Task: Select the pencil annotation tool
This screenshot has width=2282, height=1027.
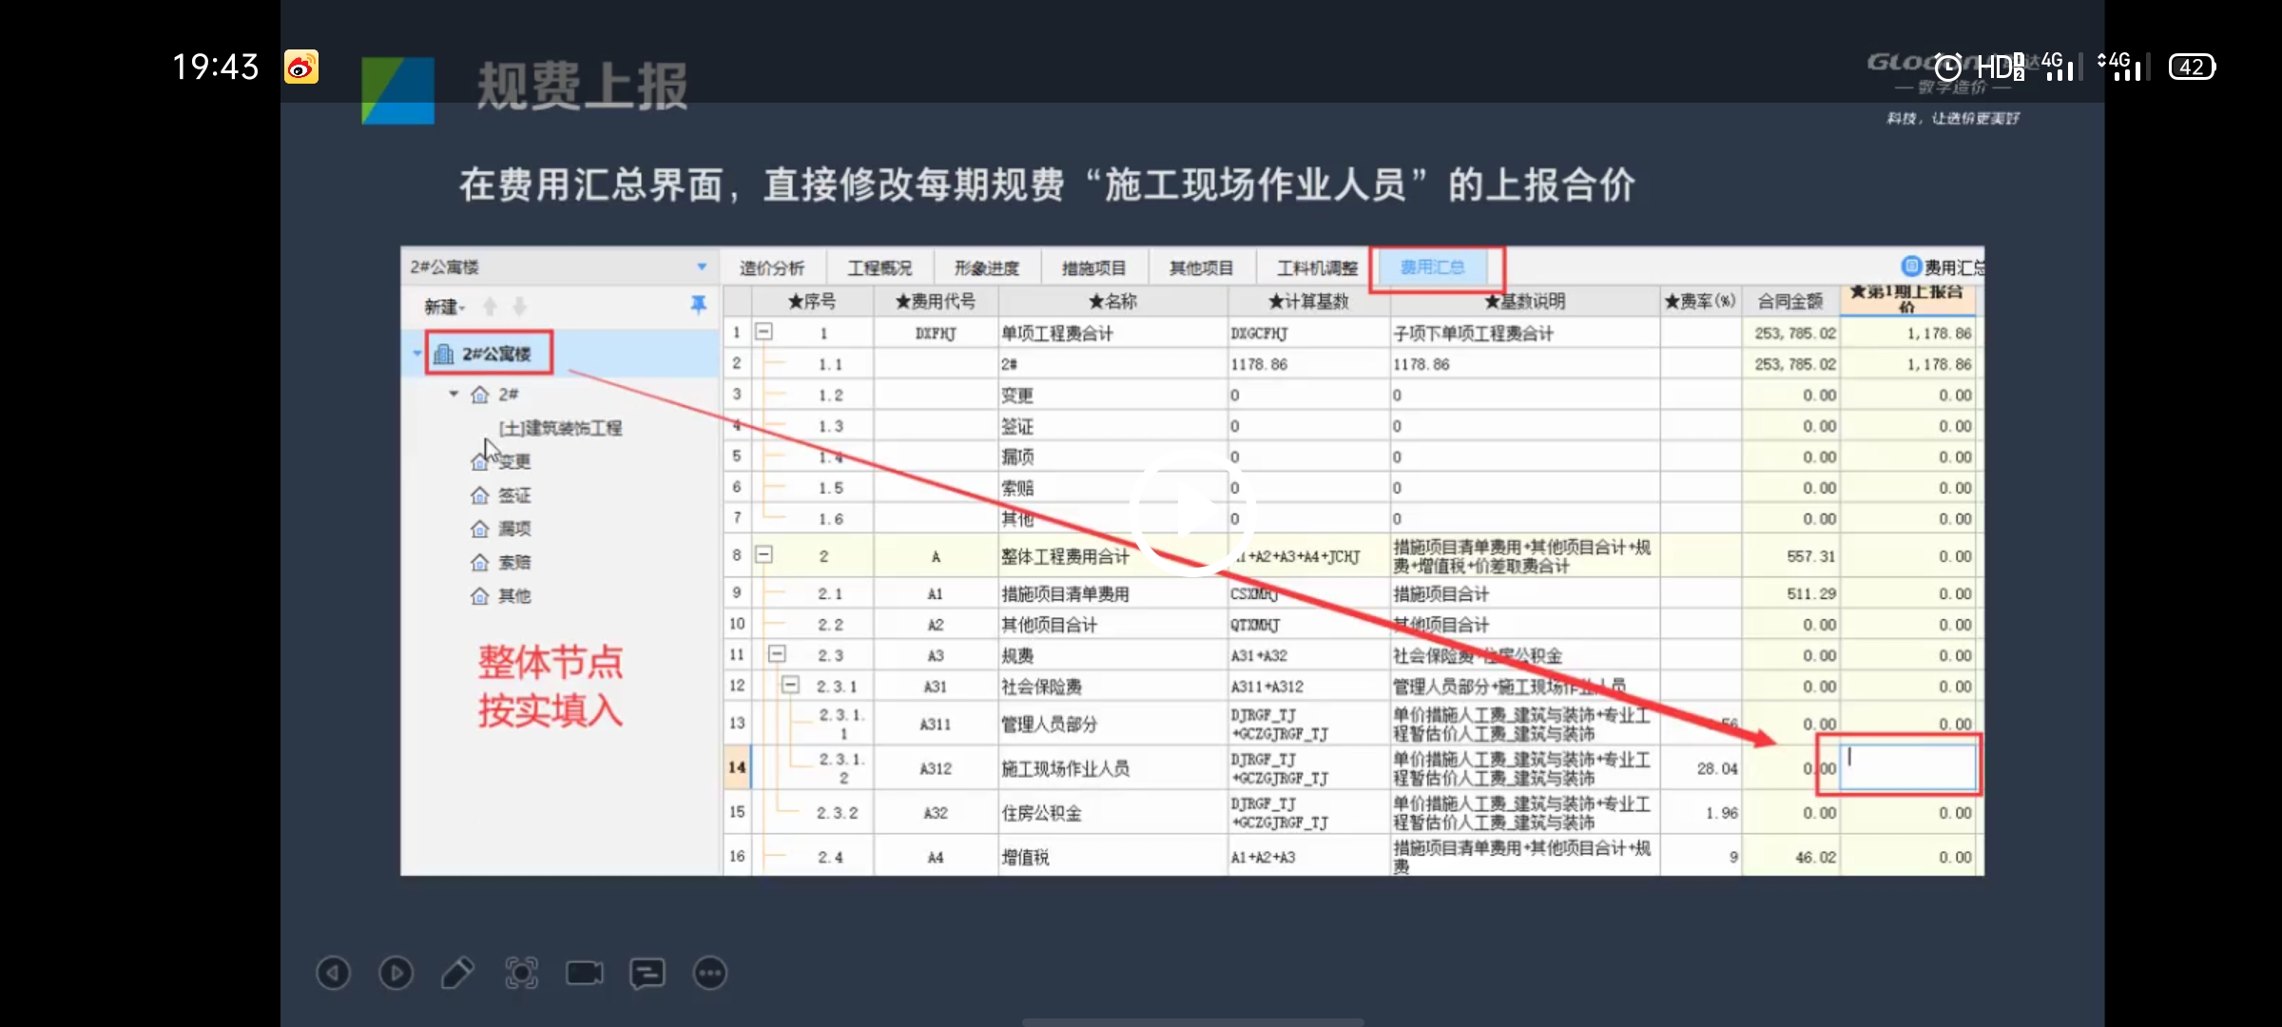Action: click(457, 973)
